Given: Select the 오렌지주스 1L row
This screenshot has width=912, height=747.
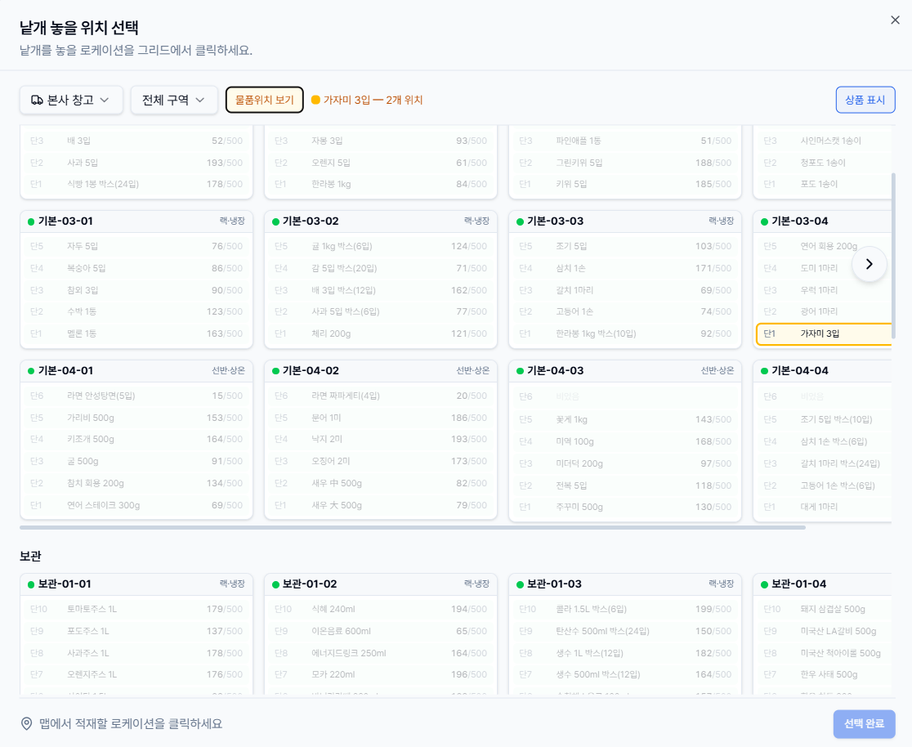Looking at the screenshot, I should [136, 675].
